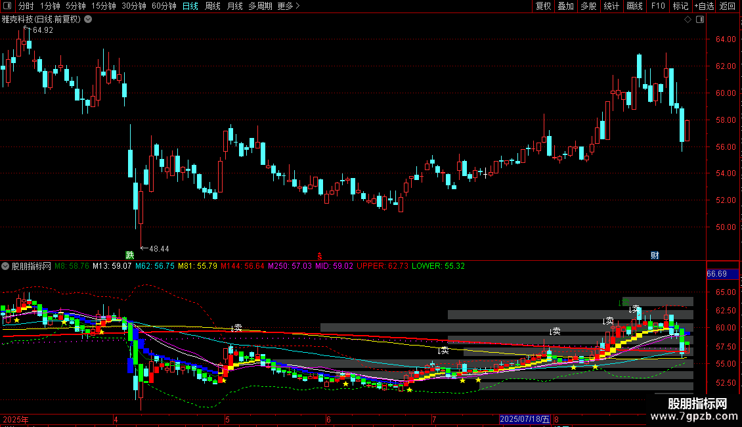Screen dimensions: 742x427
Task: Click the 叠加 overlay button
Action: tap(565, 6)
